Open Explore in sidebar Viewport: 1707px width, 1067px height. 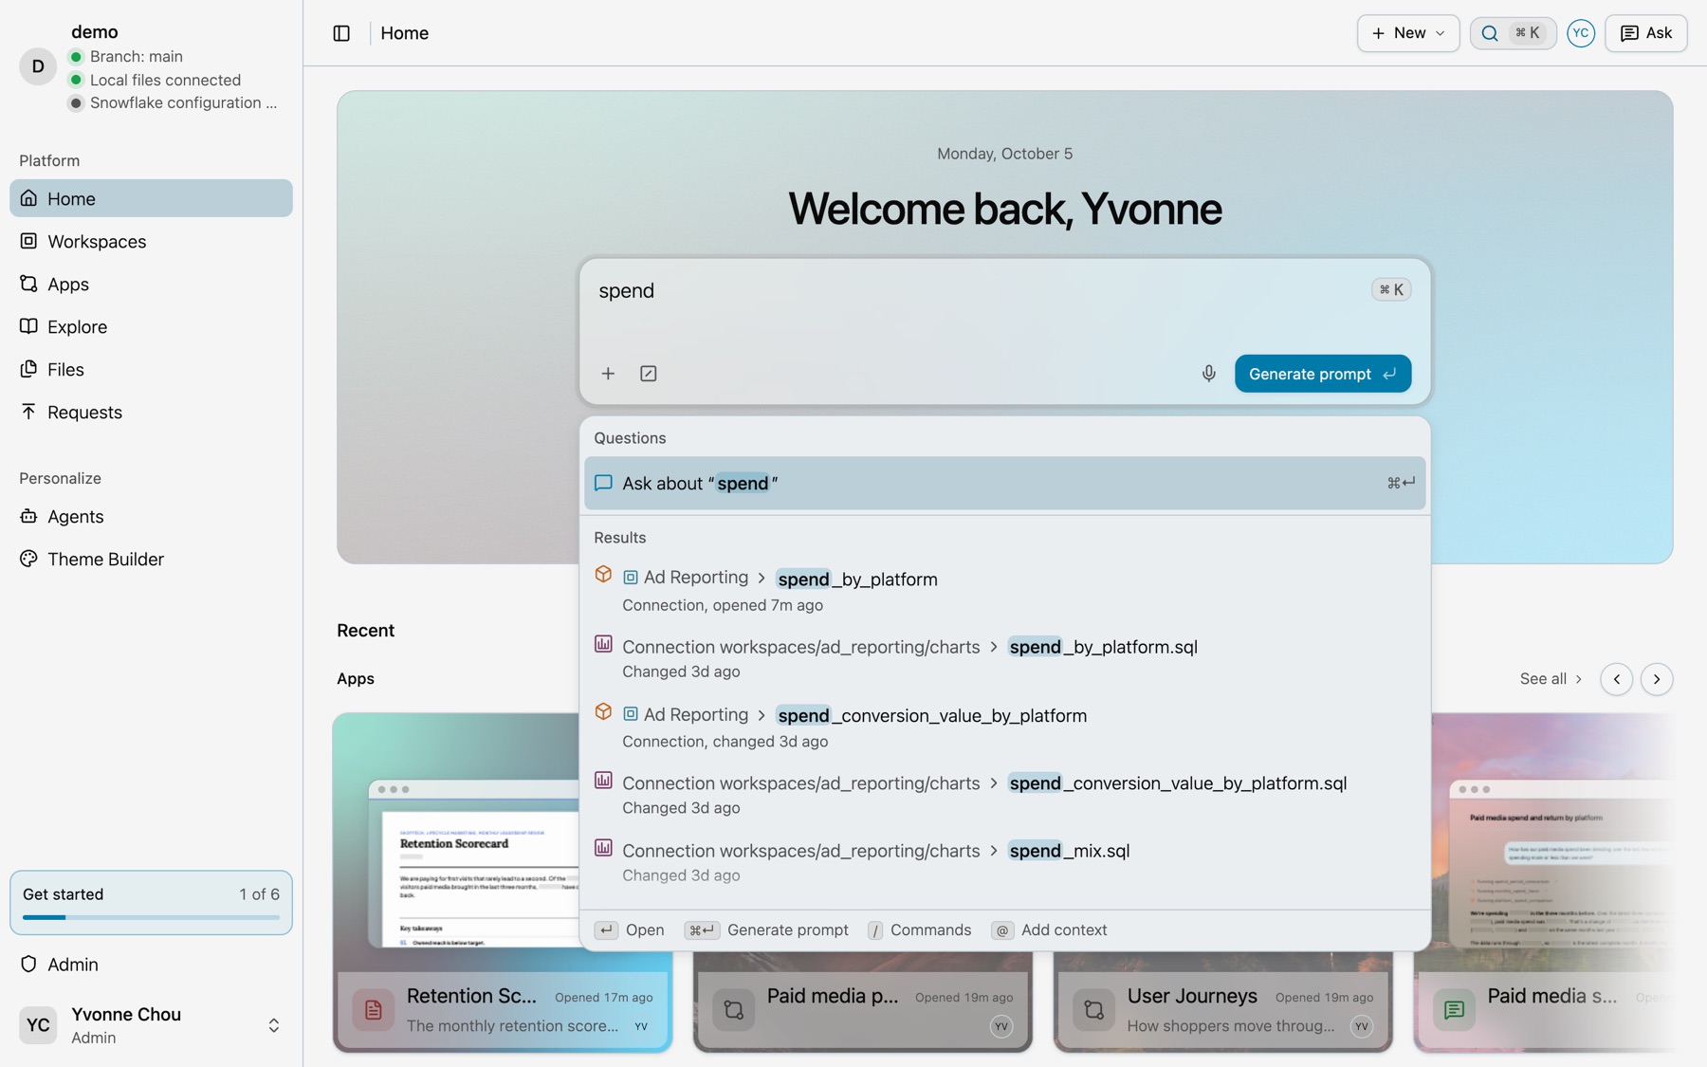click(x=151, y=326)
